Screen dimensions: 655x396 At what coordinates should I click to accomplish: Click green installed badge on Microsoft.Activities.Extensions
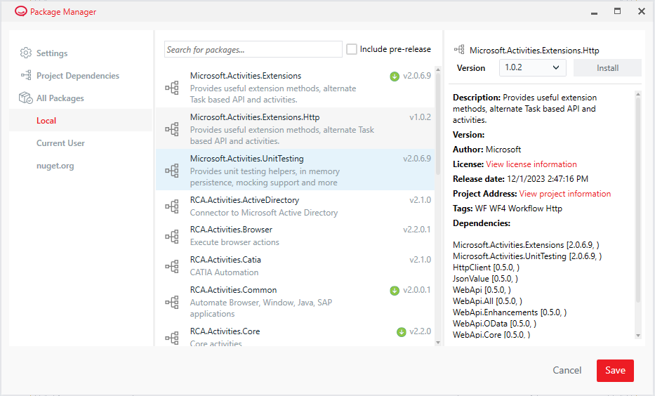(395, 77)
